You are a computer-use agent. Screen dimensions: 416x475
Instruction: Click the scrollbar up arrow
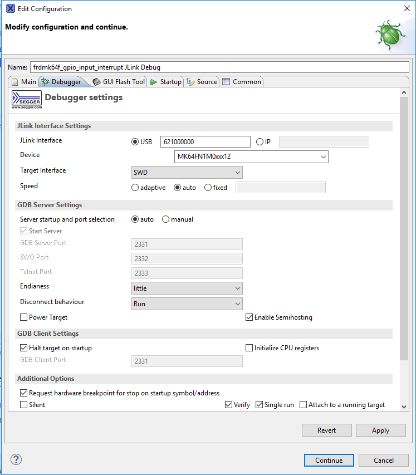pos(404,92)
